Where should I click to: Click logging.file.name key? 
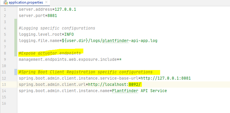point(39,41)
